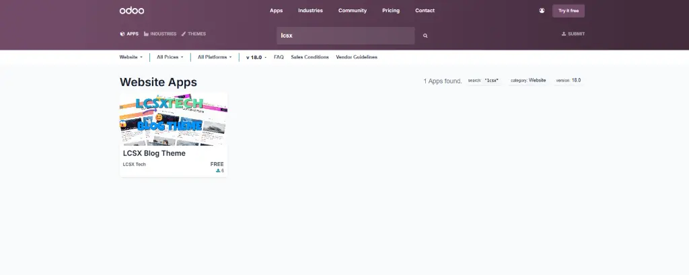Viewport: 689px width, 275px height.
Task: Expand the Website category dropdown
Action: pos(131,57)
